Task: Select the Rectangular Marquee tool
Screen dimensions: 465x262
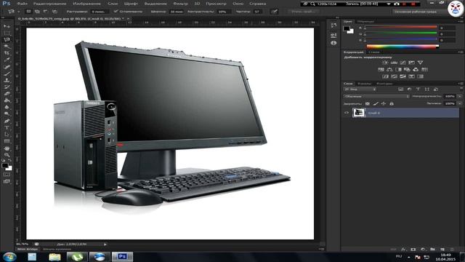Action: (x=7, y=33)
